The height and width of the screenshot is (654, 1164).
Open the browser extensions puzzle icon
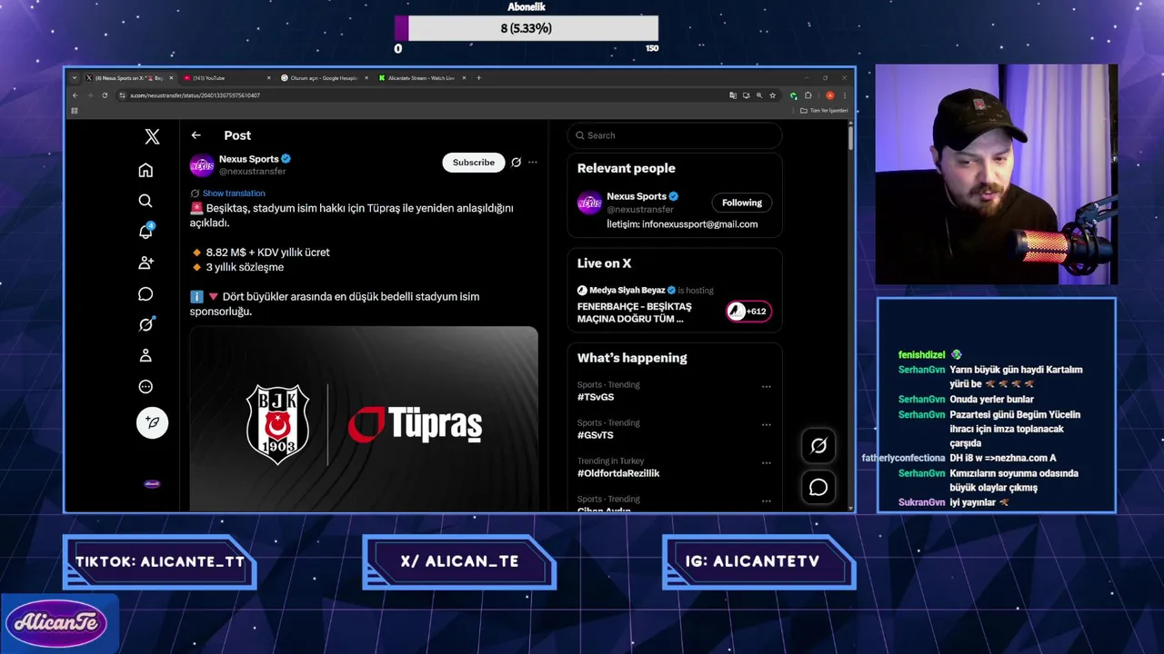pyautogui.click(x=808, y=95)
